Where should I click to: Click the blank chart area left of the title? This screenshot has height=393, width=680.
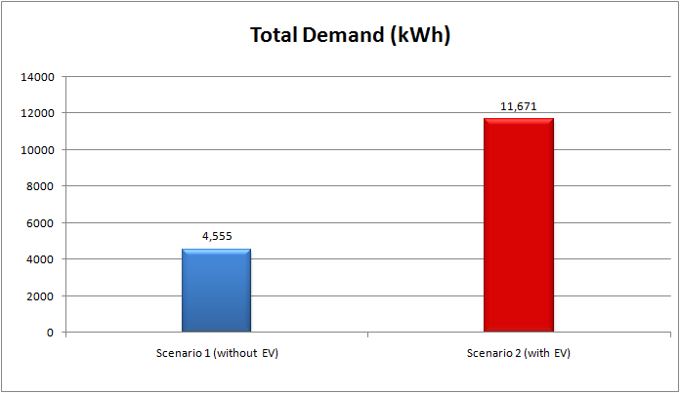point(117,35)
